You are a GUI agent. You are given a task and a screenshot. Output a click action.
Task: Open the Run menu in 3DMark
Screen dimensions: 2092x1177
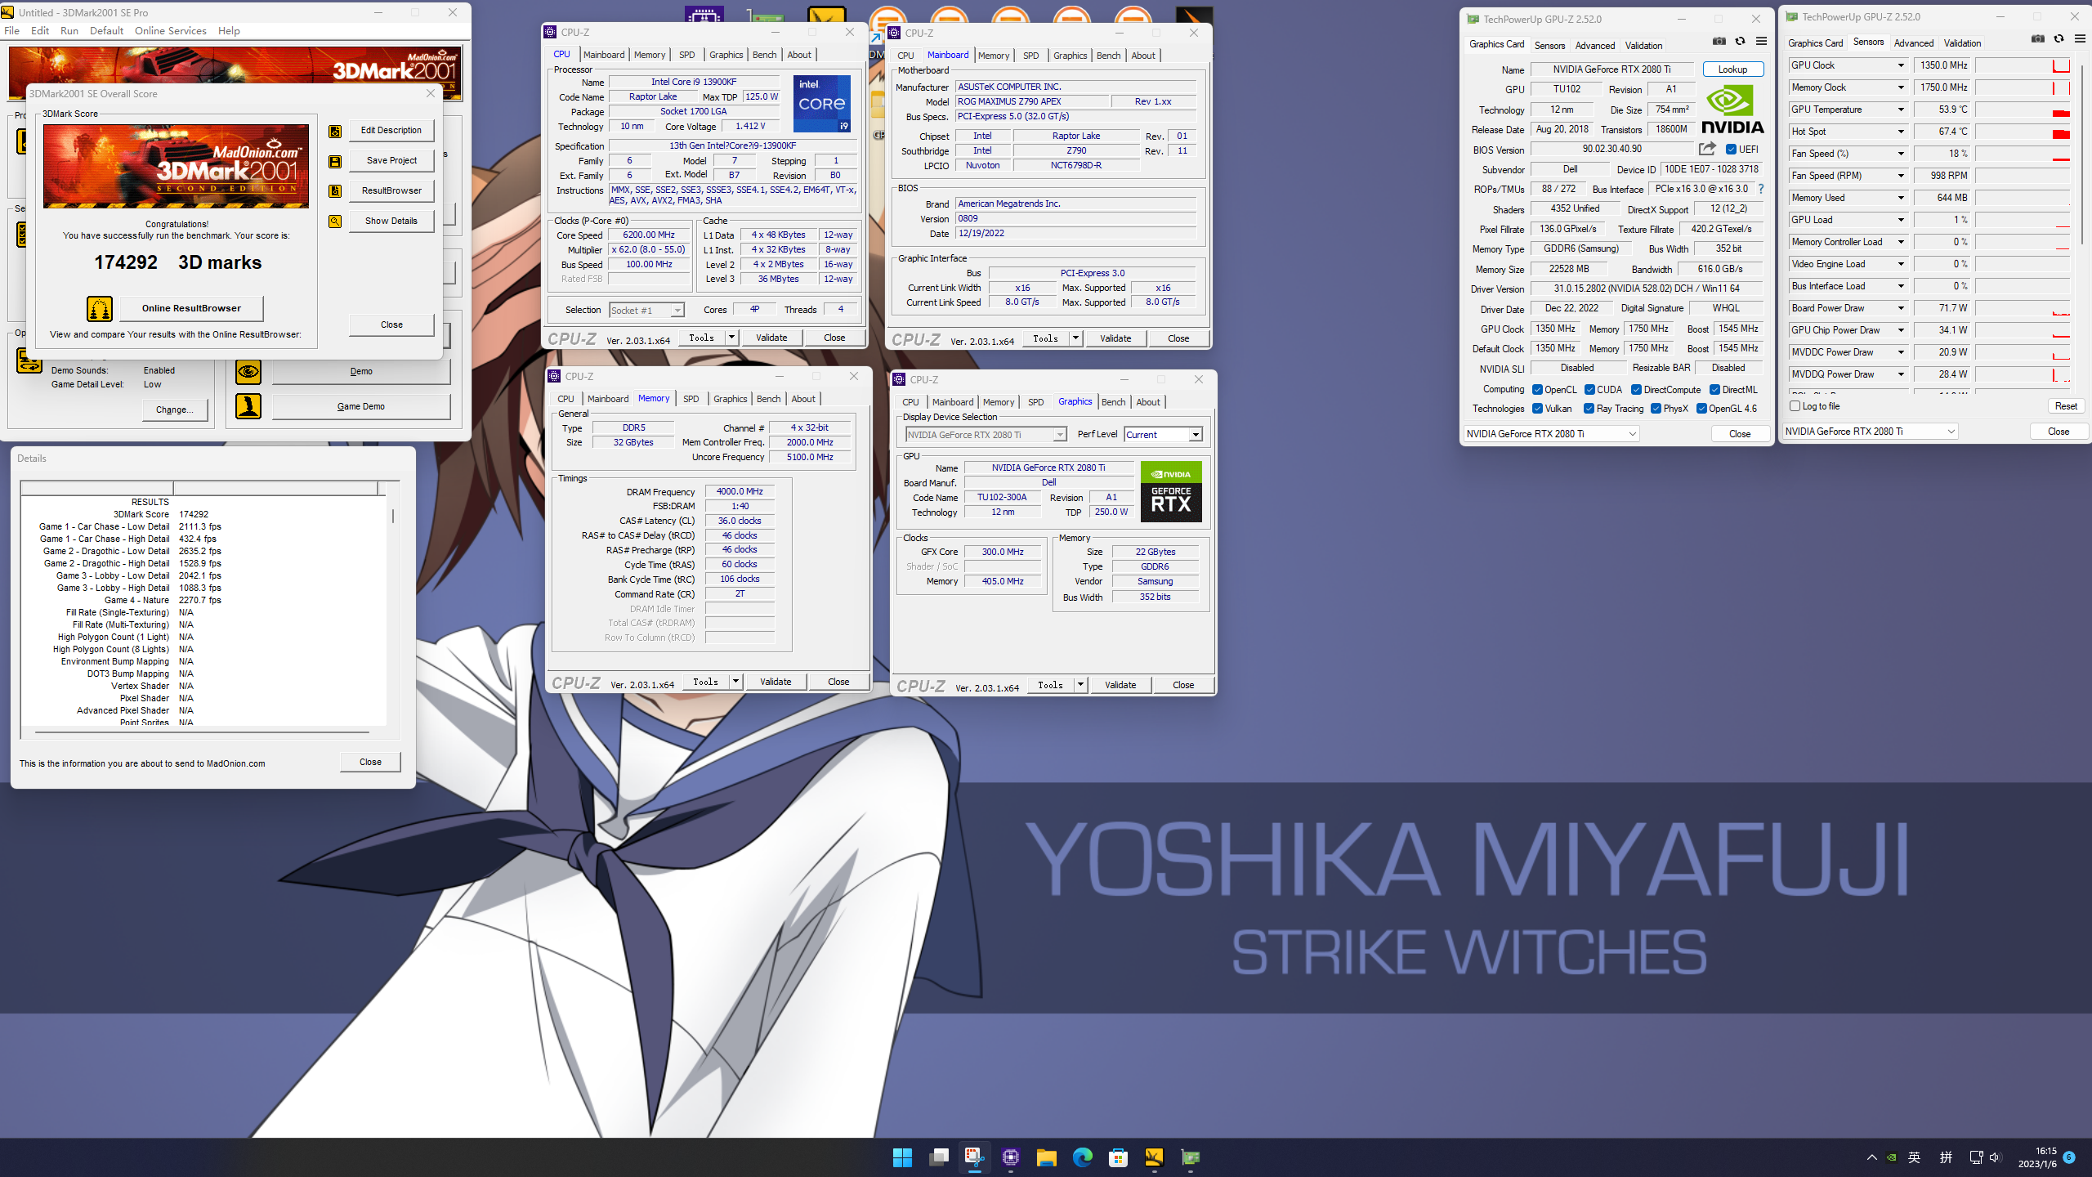pos(69,31)
